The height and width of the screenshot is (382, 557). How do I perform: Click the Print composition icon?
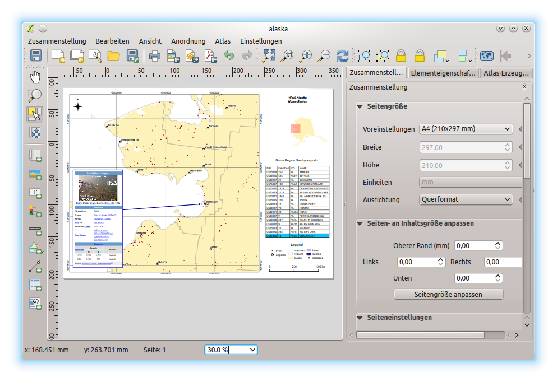pos(154,55)
